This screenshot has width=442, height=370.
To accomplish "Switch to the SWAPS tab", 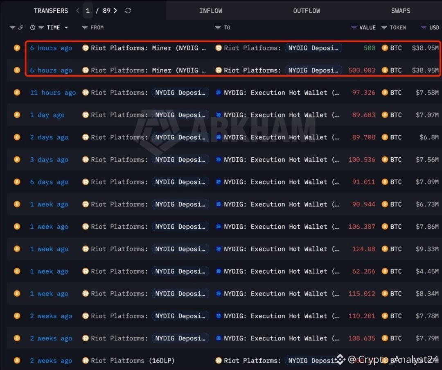I will tap(401, 11).
